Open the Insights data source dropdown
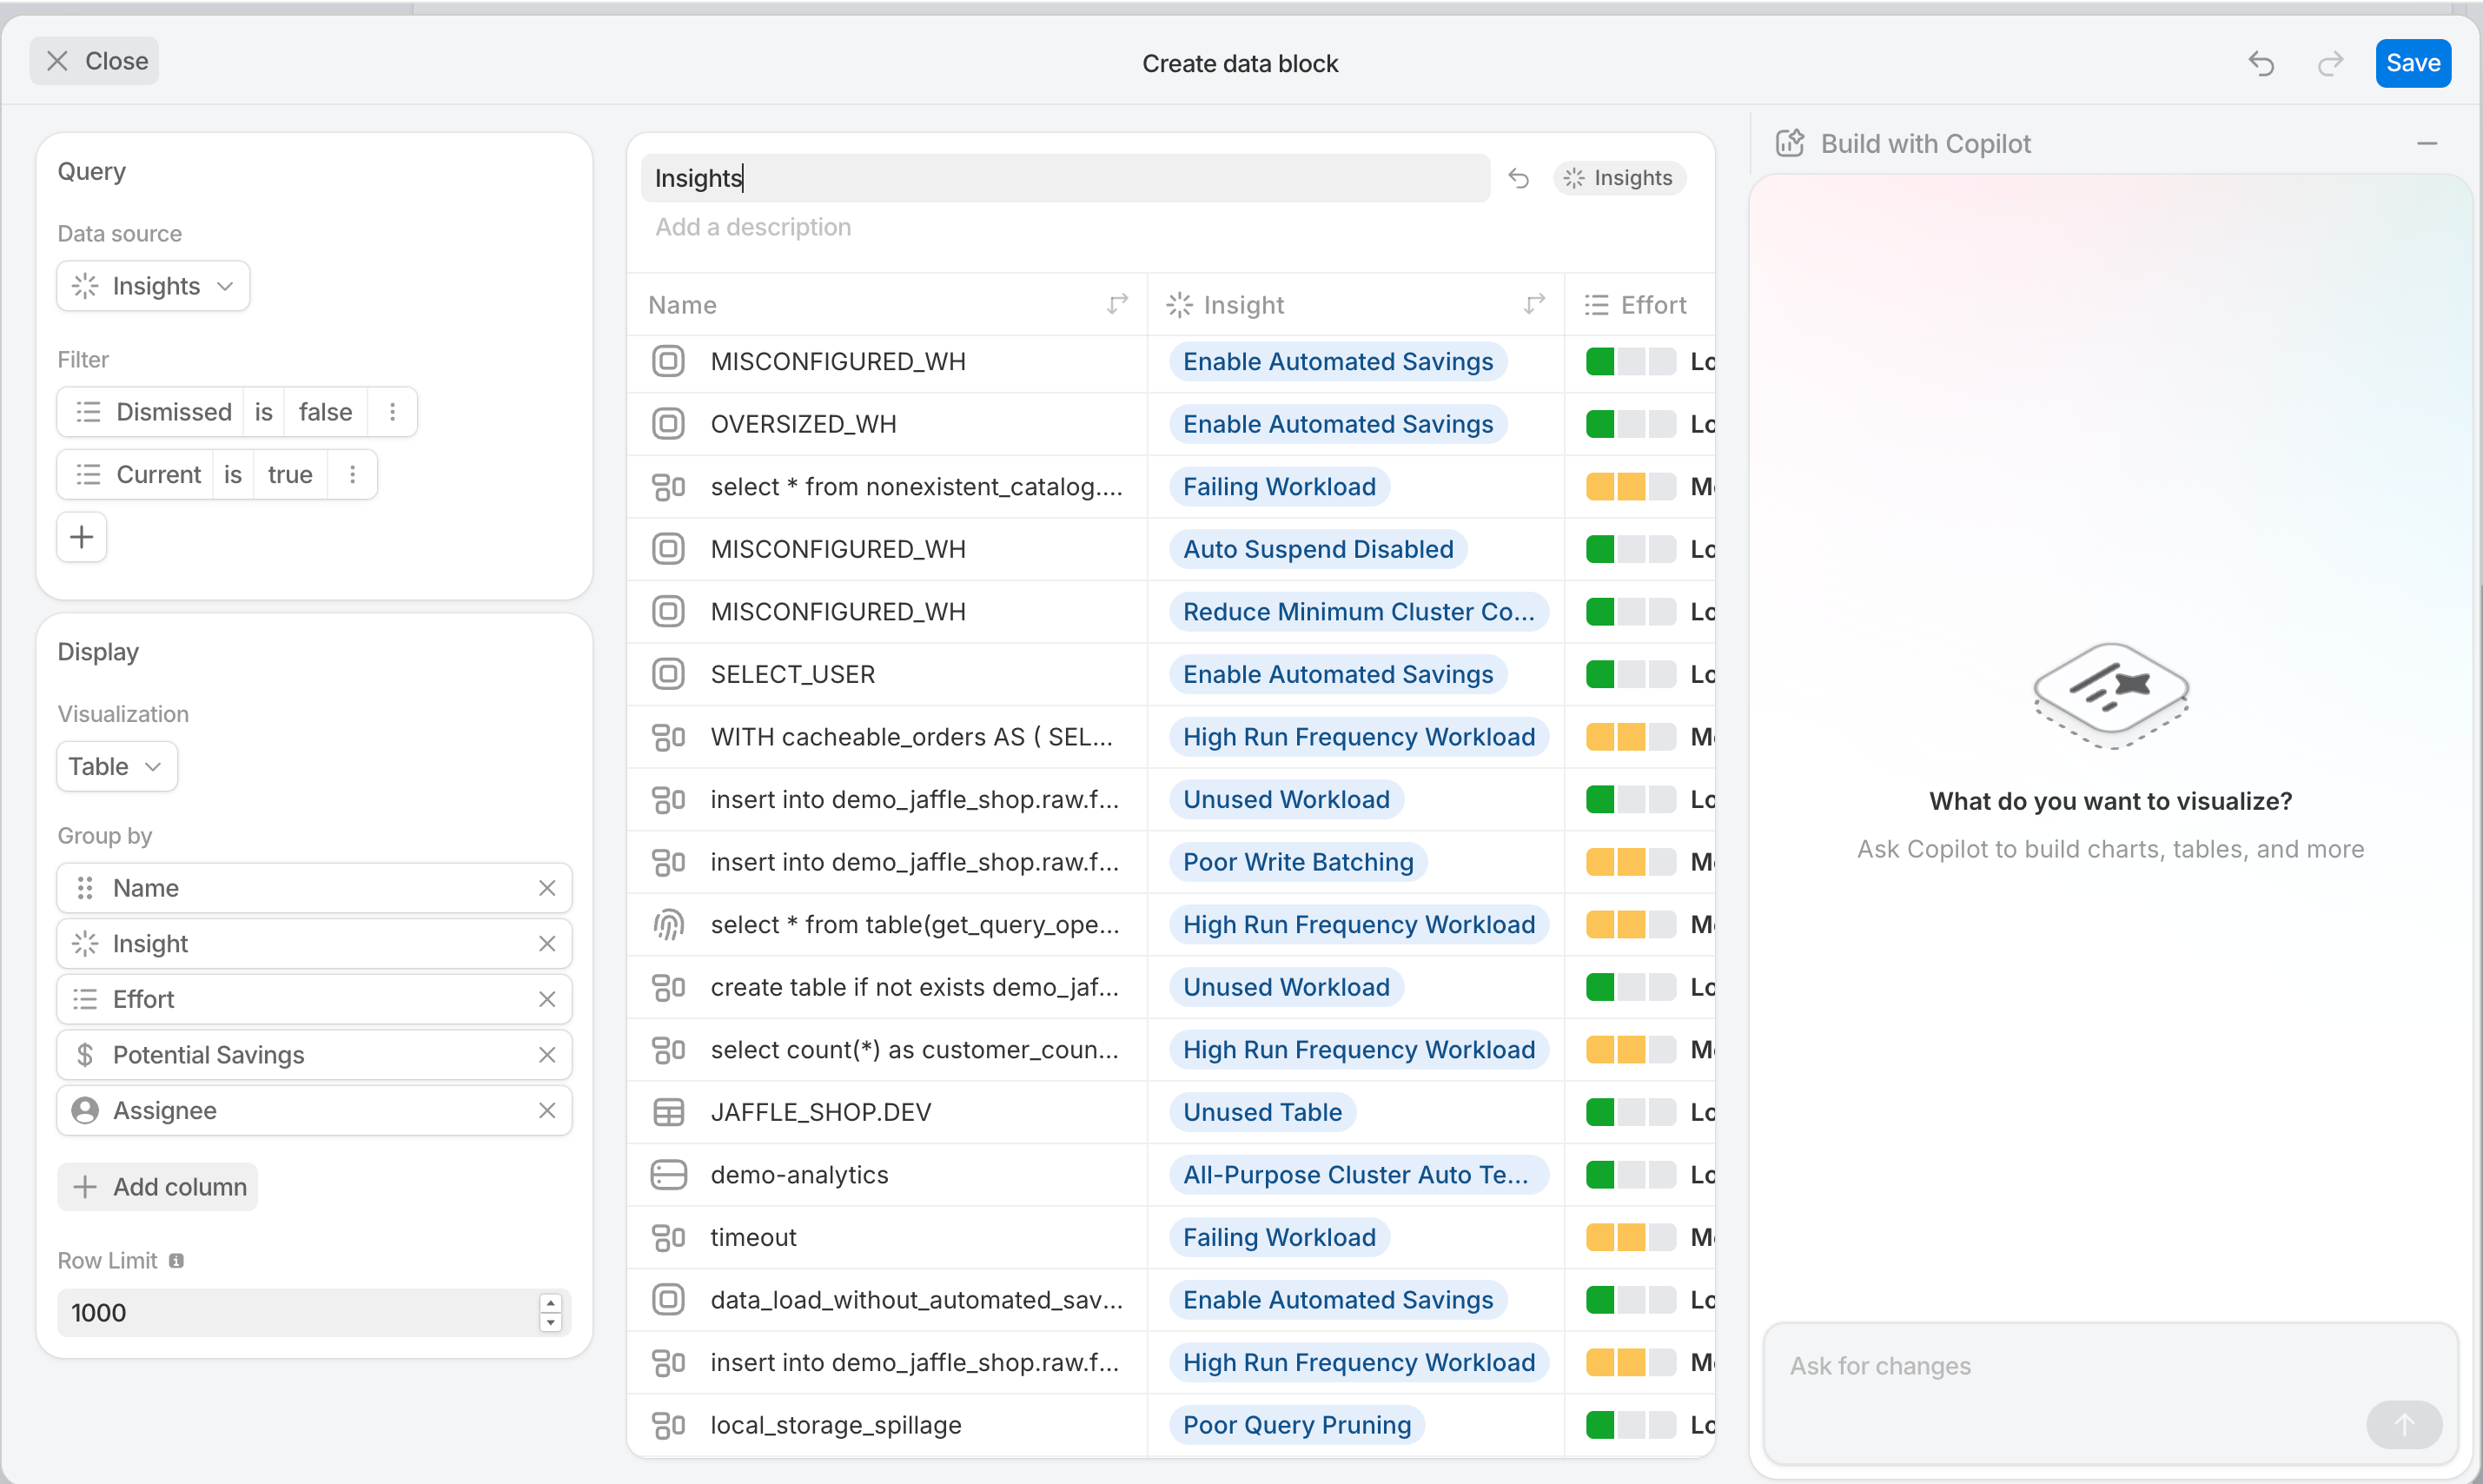Screen dimensions: 2483x1484 coord(153,286)
